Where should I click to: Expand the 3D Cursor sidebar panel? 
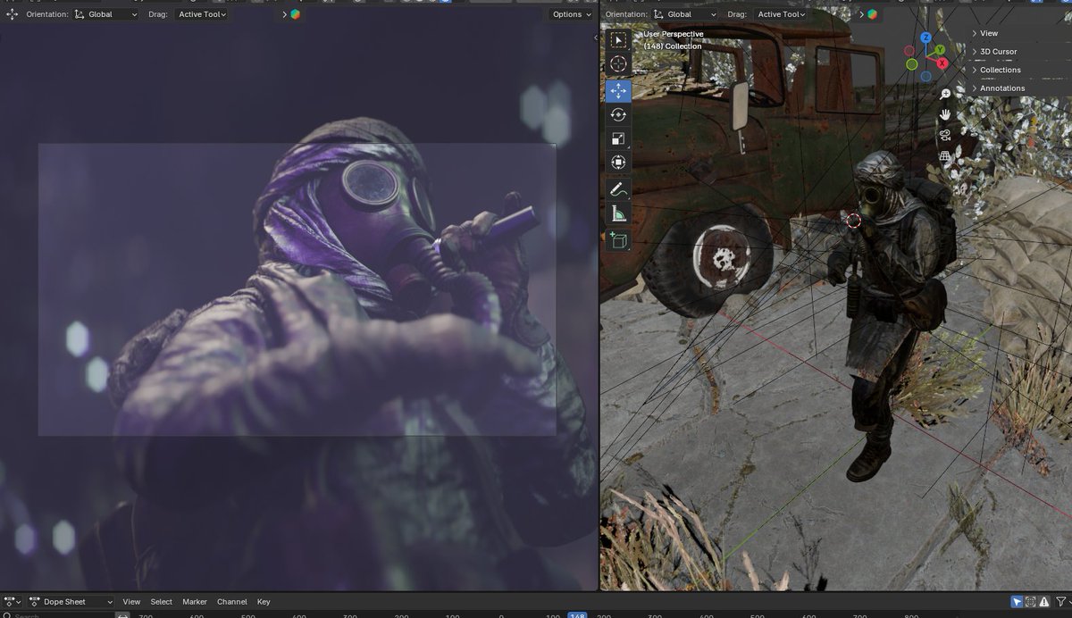998,52
